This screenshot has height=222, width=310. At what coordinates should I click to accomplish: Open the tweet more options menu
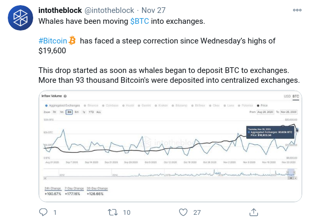point(297,10)
